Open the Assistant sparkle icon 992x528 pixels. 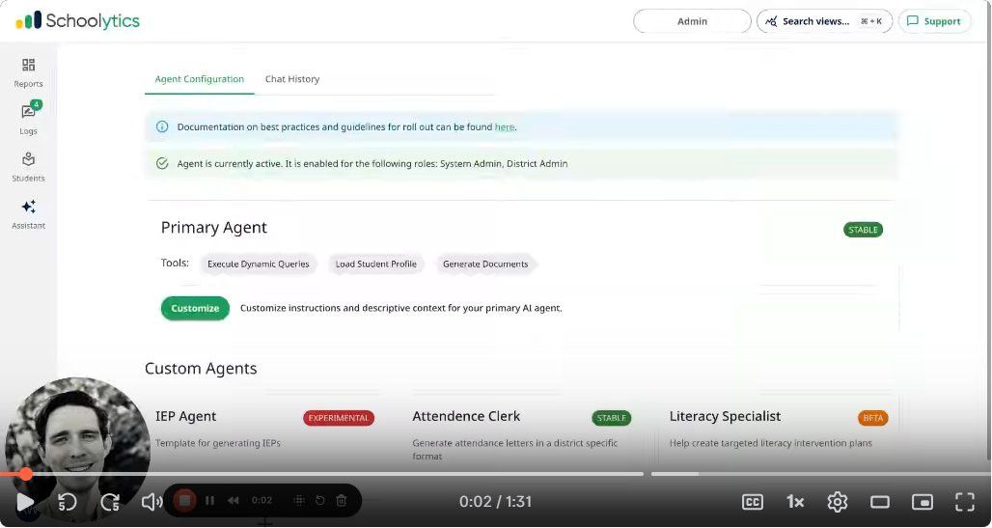click(28, 207)
